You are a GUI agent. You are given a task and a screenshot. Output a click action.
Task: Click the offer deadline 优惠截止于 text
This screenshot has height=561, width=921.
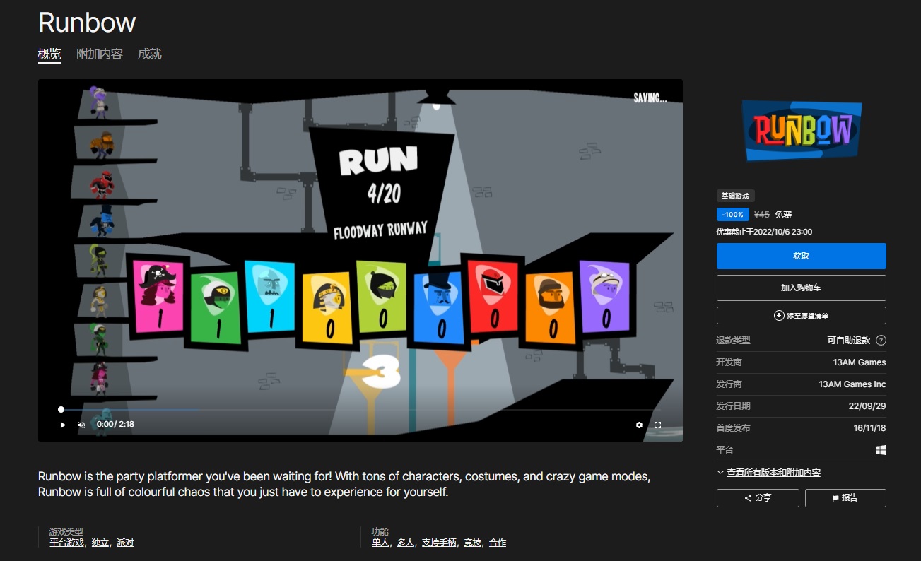[764, 232]
